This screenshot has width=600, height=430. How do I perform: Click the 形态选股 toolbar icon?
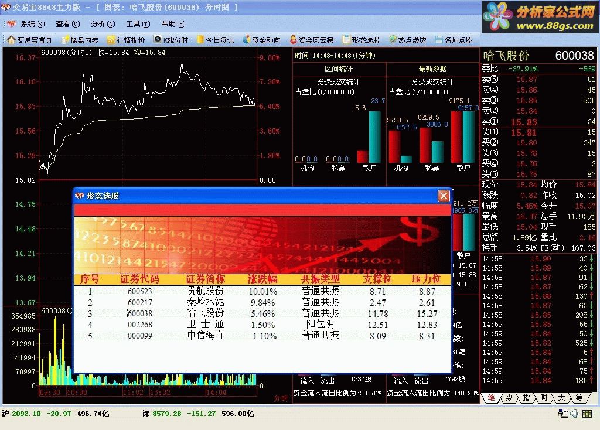(x=346, y=39)
